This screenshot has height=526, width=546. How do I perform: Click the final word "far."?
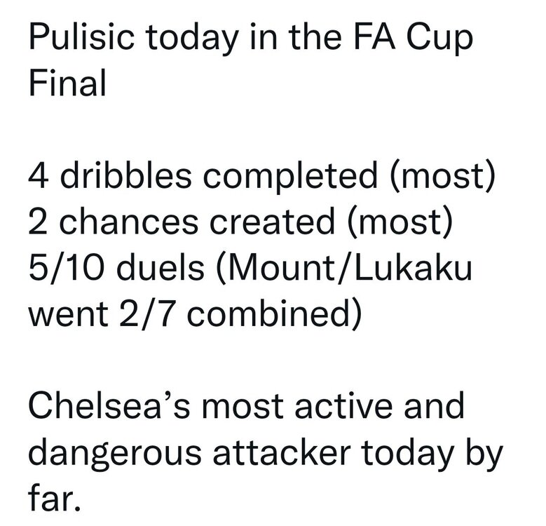click(x=54, y=498)
